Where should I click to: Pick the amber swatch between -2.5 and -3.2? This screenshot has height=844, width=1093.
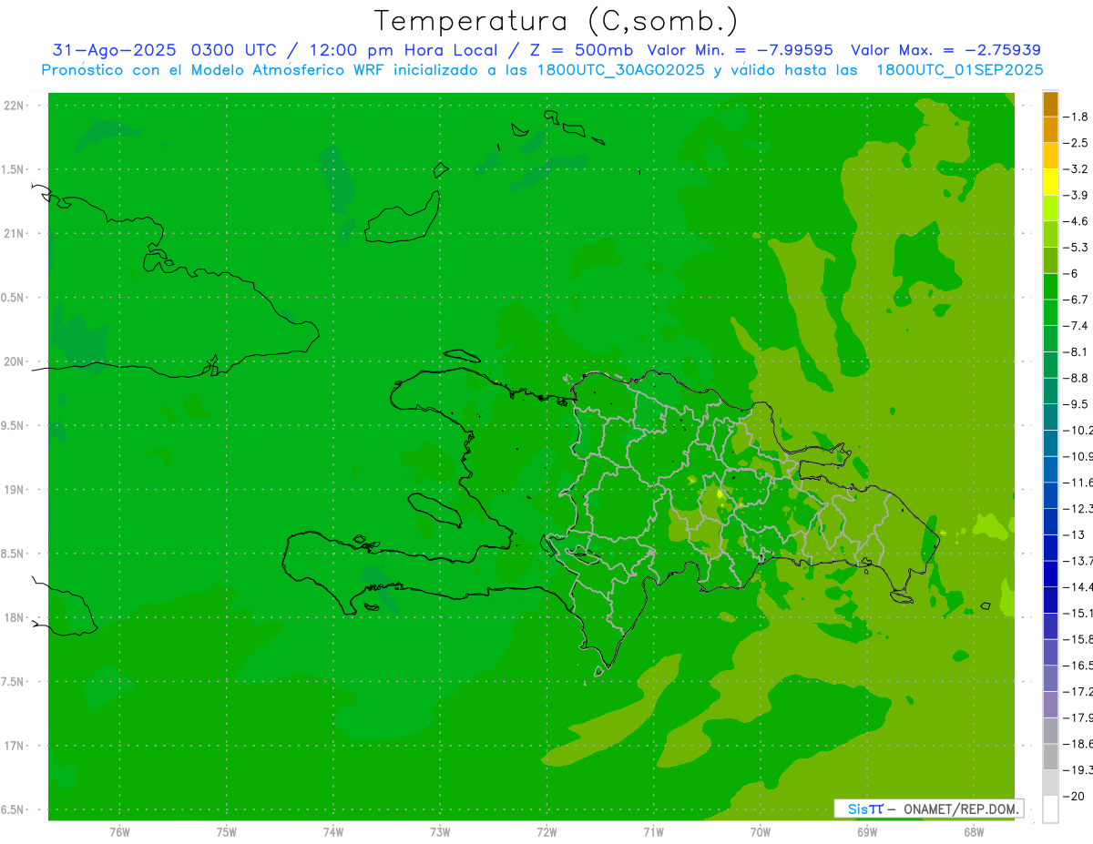click(x=1050, y=156)
